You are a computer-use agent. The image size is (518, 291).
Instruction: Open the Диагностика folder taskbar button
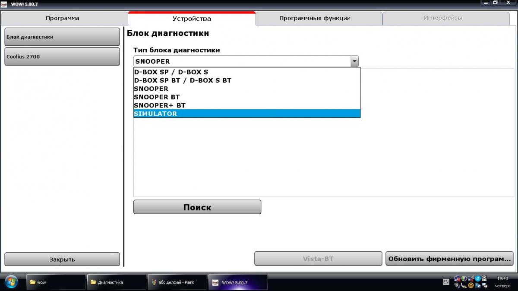(x=117, y=282)
